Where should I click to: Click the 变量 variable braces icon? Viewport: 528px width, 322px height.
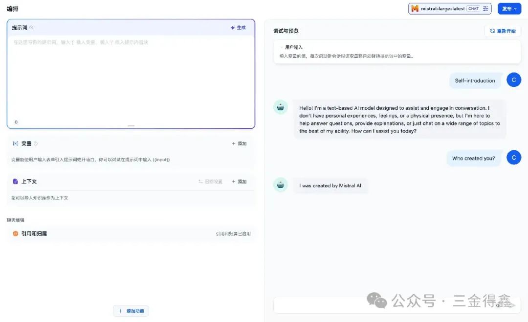click(x=15, y=144)
